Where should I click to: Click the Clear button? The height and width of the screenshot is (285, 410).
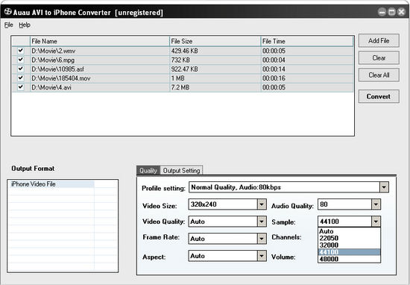(379, 58)
